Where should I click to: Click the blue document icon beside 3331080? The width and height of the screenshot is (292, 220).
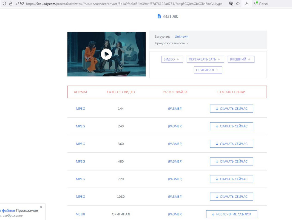[159, 16]
